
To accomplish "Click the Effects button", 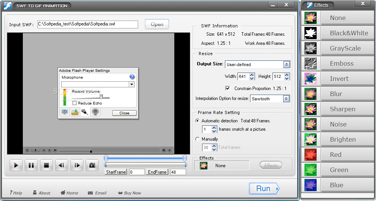I will click(271, 165).
